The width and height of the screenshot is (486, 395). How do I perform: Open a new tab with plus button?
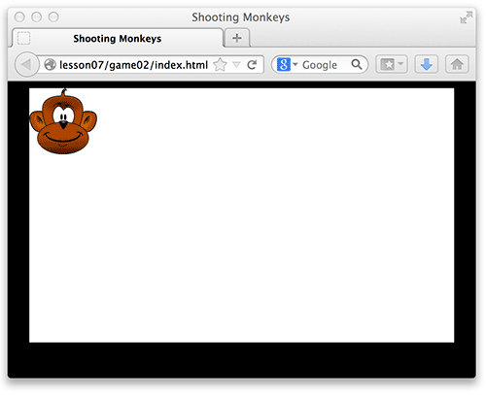tap(237, 38)
